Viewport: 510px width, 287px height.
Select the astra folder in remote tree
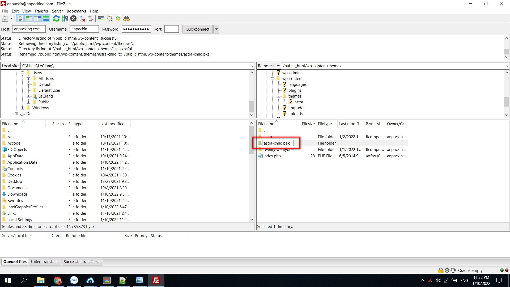(299, 102)
